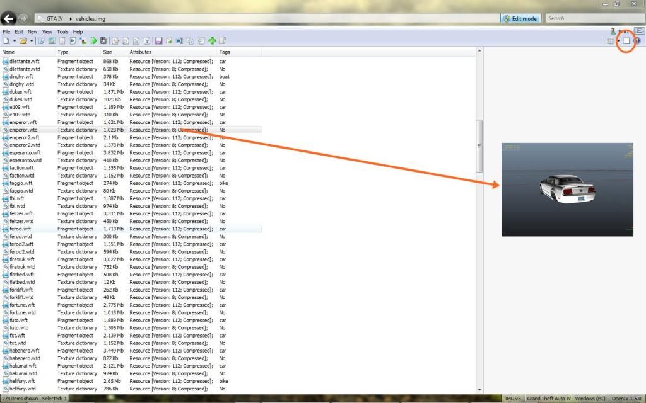Click the green plus add icon
The width and height of the screenshot is (646, 403).
(212, 41)
